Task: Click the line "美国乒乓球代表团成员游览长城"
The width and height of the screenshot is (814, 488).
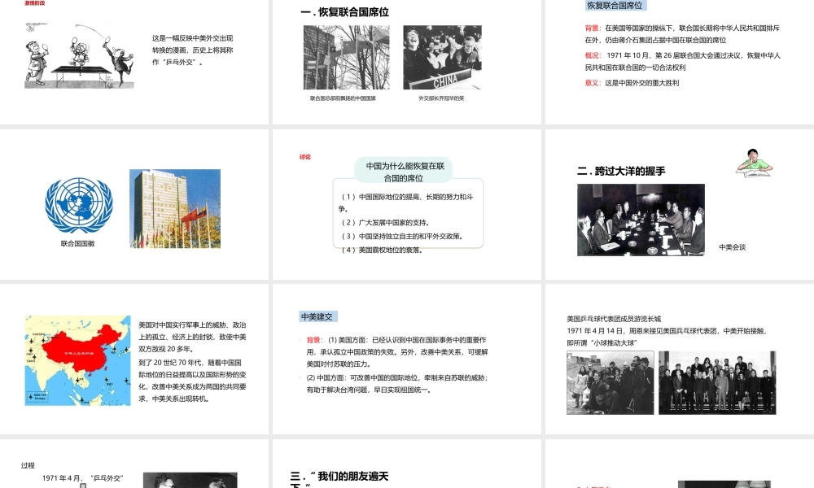Action: point(614,318)
